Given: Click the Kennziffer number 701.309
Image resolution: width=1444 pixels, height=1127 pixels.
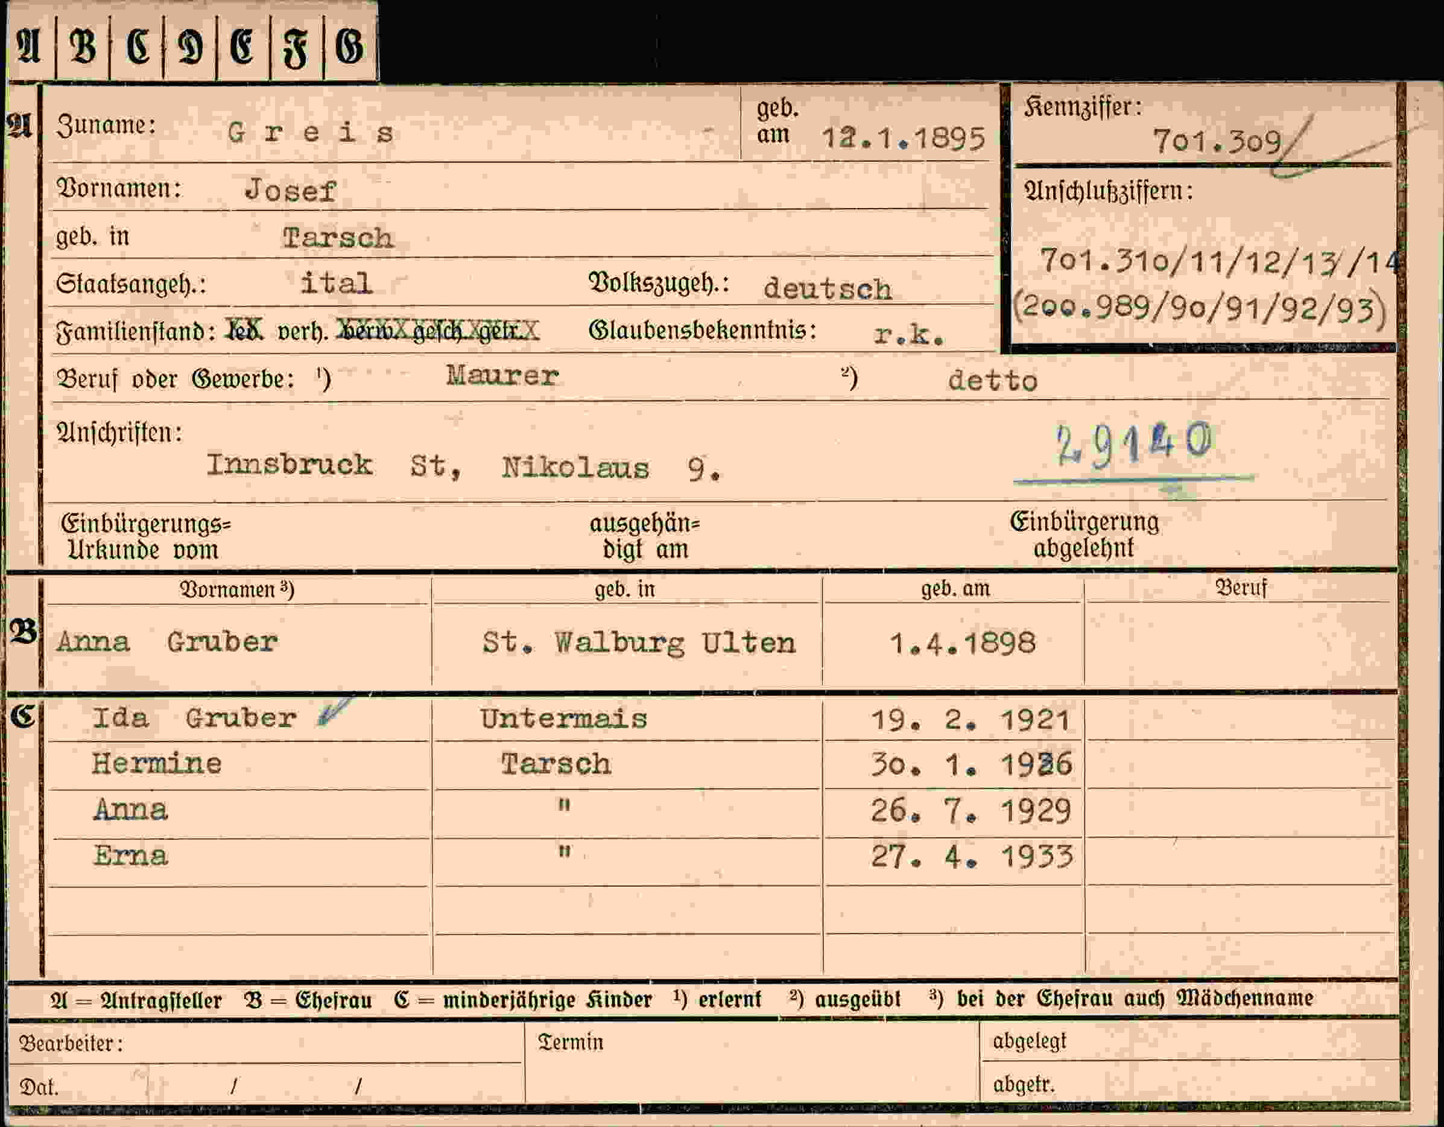Looking at the screenshot, I should 1217,141.
